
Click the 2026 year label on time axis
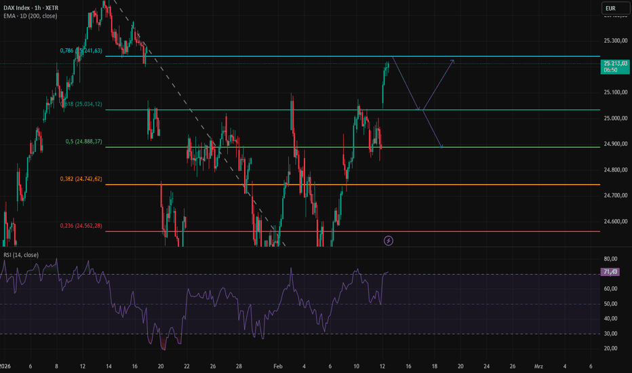(x=5, y=366)
